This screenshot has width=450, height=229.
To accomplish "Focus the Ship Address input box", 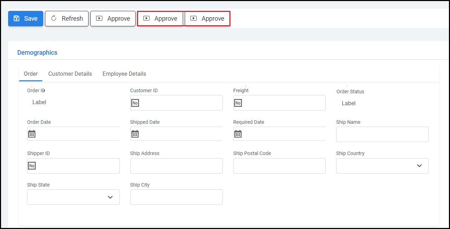I will coord(176,166).
